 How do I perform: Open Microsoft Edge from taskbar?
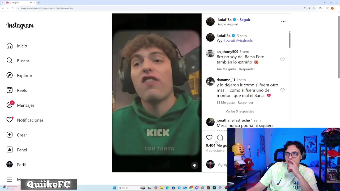[167, 188]
